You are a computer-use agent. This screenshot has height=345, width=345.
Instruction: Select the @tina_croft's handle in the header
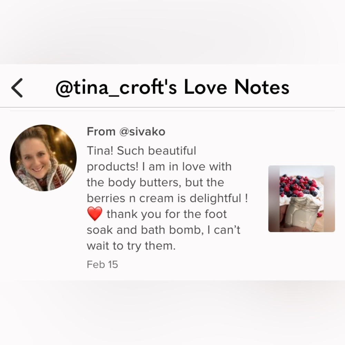click(x=116, y=87)
